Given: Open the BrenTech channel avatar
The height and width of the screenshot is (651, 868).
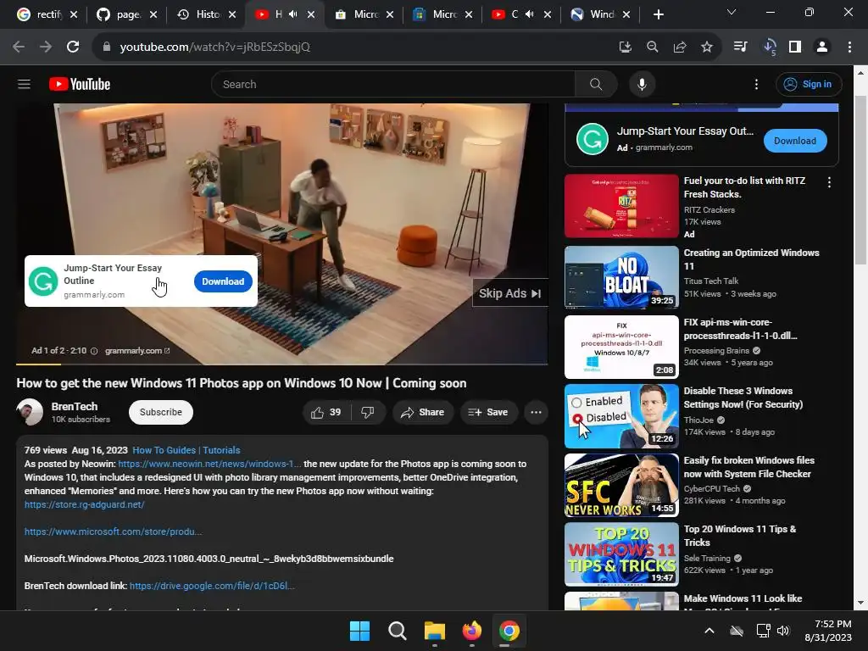Looking at the screenshot, I should [x=30, y=412].
